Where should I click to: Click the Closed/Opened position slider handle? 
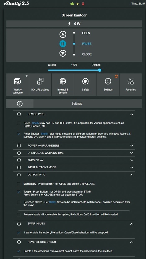pos(100,70)
